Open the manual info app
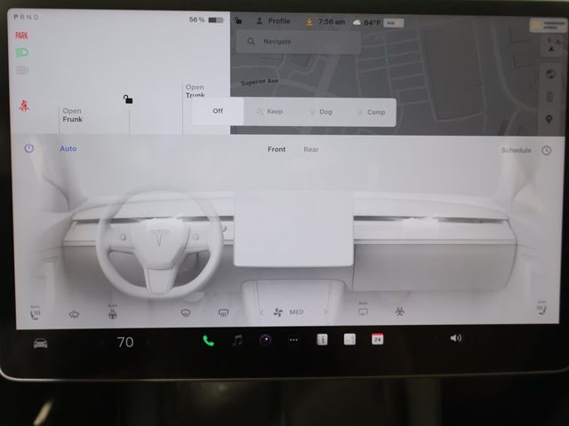The width and height of the screenshot is (569, 426). pos(322,339)
